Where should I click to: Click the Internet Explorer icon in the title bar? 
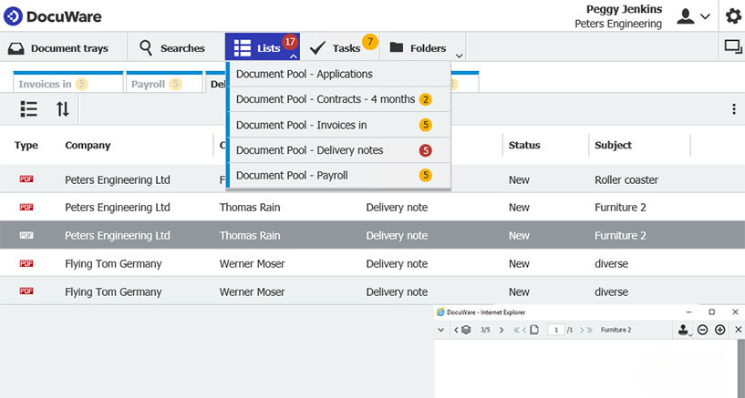point(440,312)
